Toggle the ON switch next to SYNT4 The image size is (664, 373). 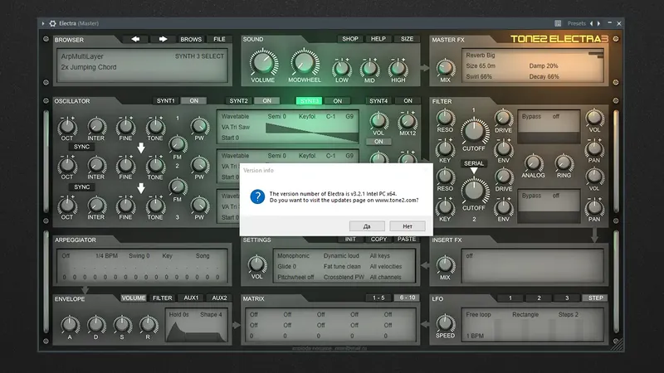coord(408,100)
